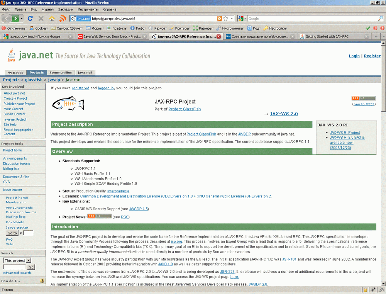386x294 pixels.
Task: Go to the browser home page
Action: coord(51,19)
